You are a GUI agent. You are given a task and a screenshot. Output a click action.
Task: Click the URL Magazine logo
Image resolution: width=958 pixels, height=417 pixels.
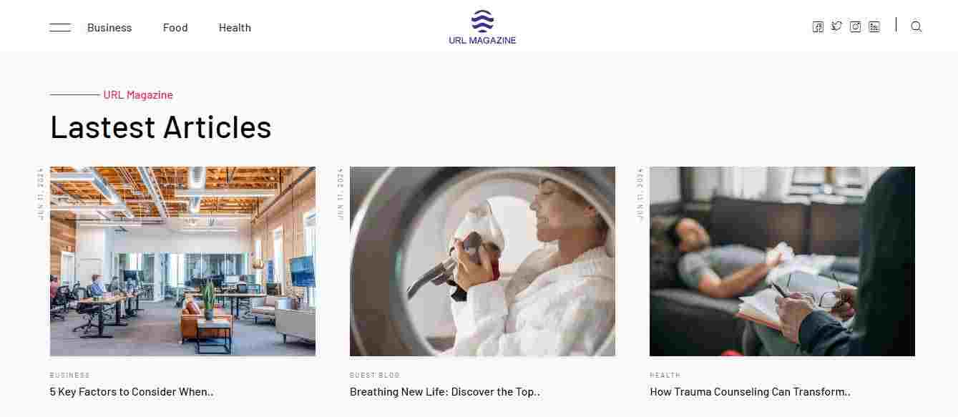pos(482,27)
